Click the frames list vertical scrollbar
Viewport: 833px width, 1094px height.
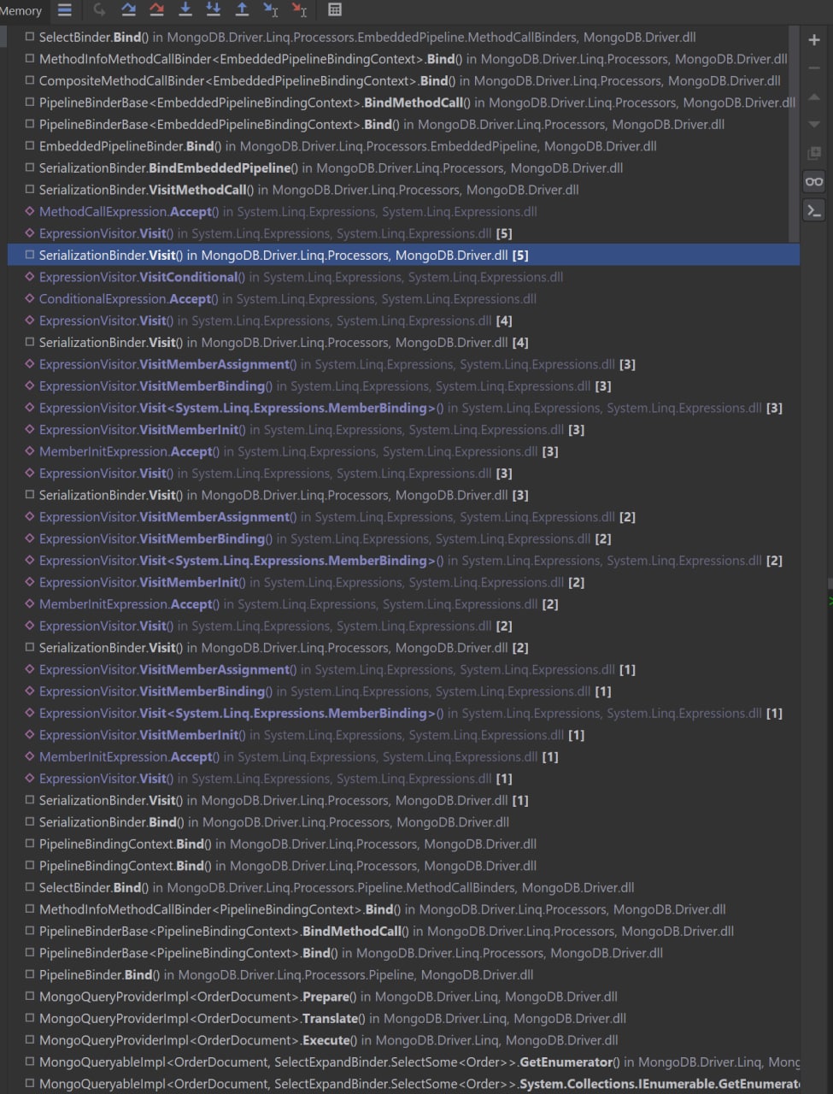pos(795,134)
